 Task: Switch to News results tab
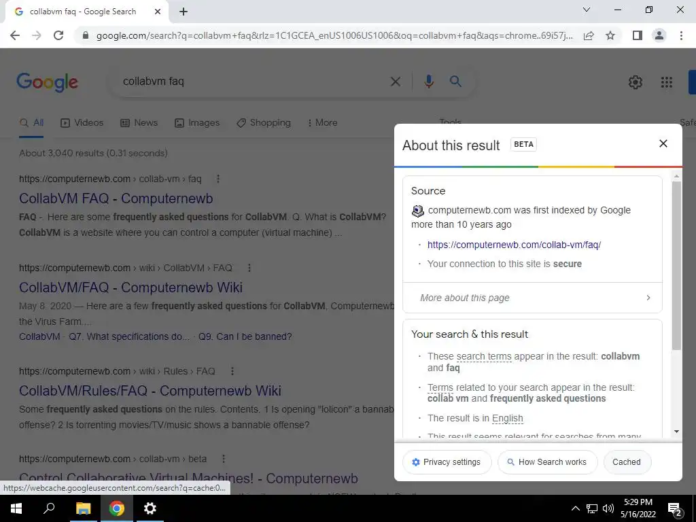tap(139, 123)
